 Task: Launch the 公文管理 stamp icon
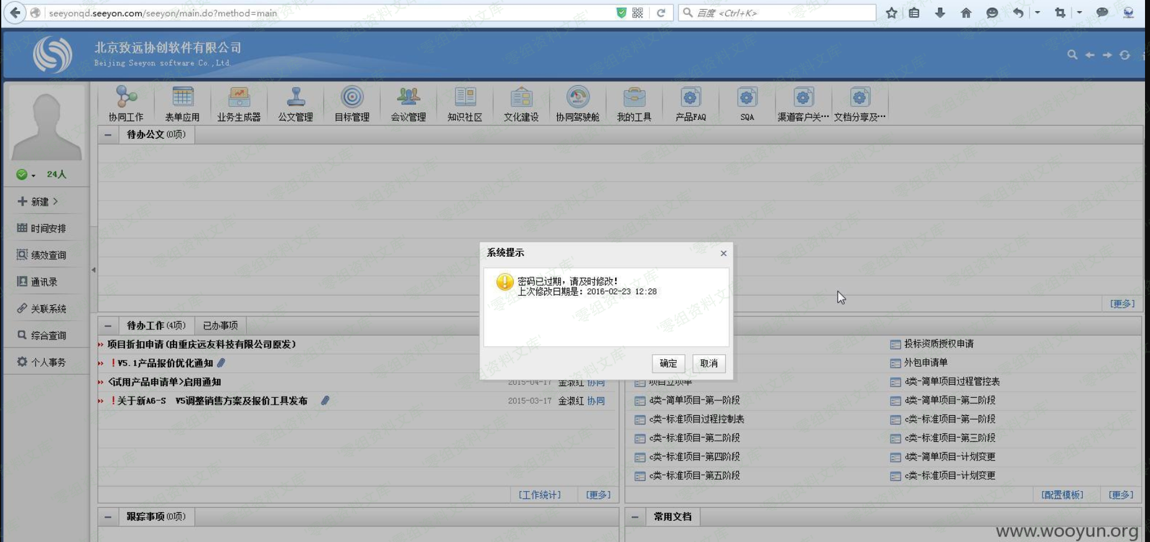[295, 98]
